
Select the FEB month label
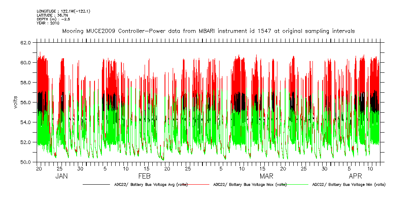pos(145,176)
